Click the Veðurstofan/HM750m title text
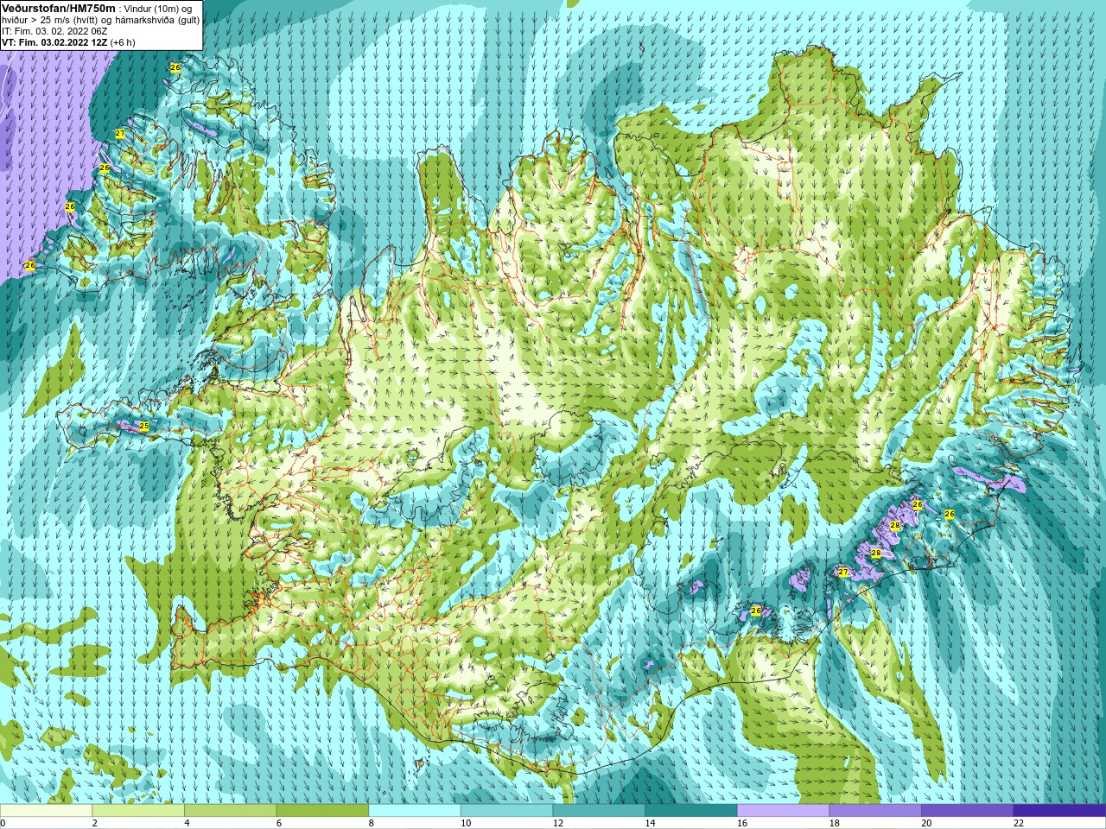This screenshot has height=829, width=1106. pyautogui.click(x=59, y=8)
